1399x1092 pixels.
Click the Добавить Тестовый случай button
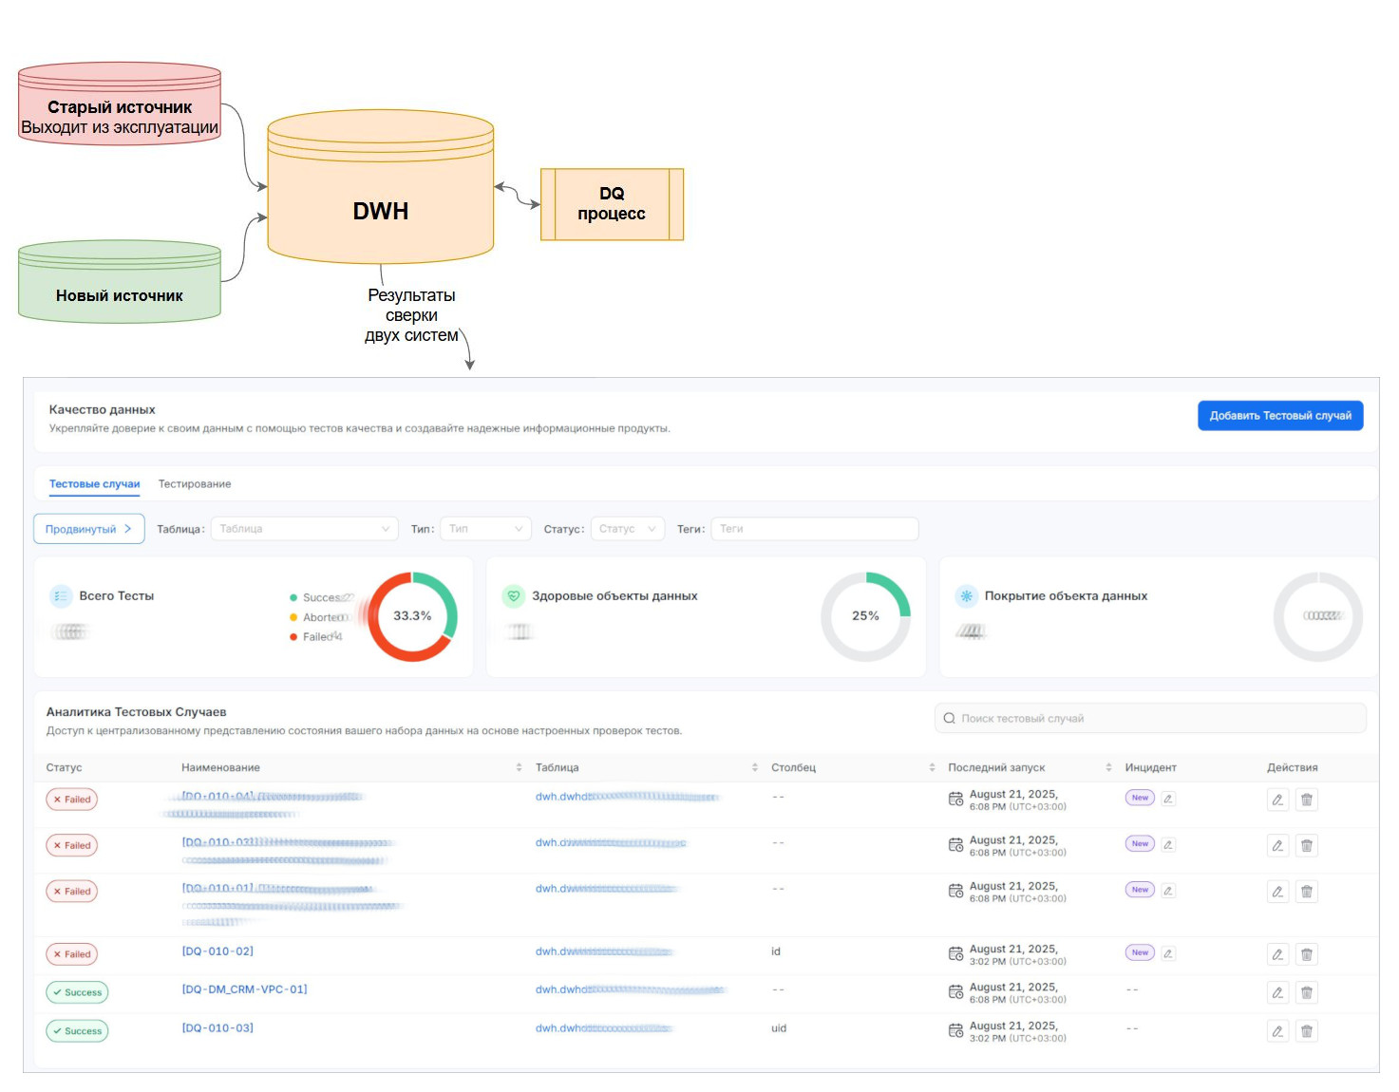1280,416
